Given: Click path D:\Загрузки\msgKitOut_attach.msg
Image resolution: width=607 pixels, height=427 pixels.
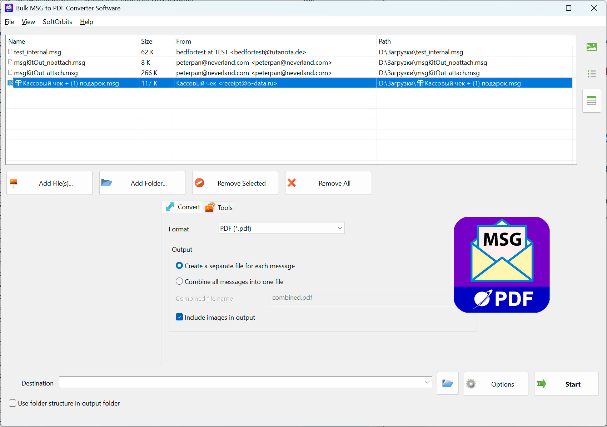Looking at the screenshot, I should click(x=429, y=73).
